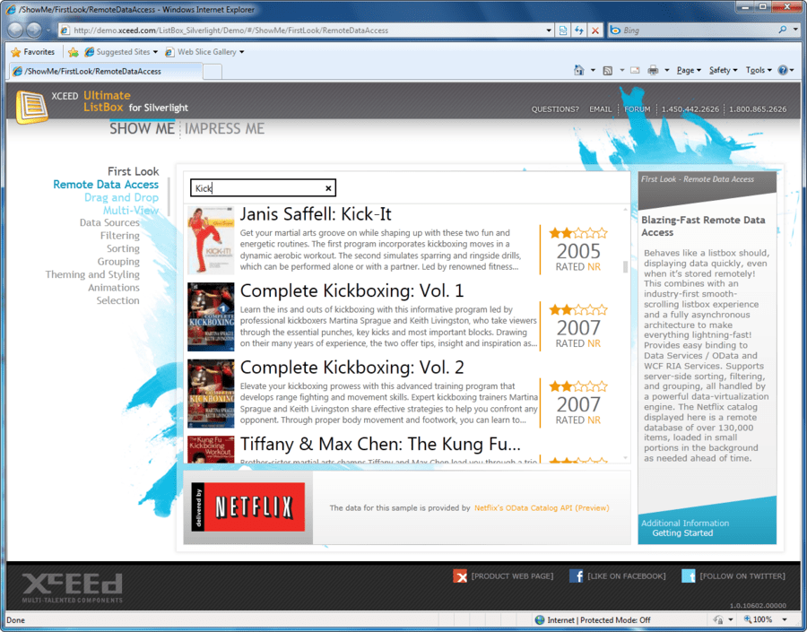The width and height of the screenshot is (807, 632).
Task: Open a new blank browser tab
Action: click(x=212, y=72)
